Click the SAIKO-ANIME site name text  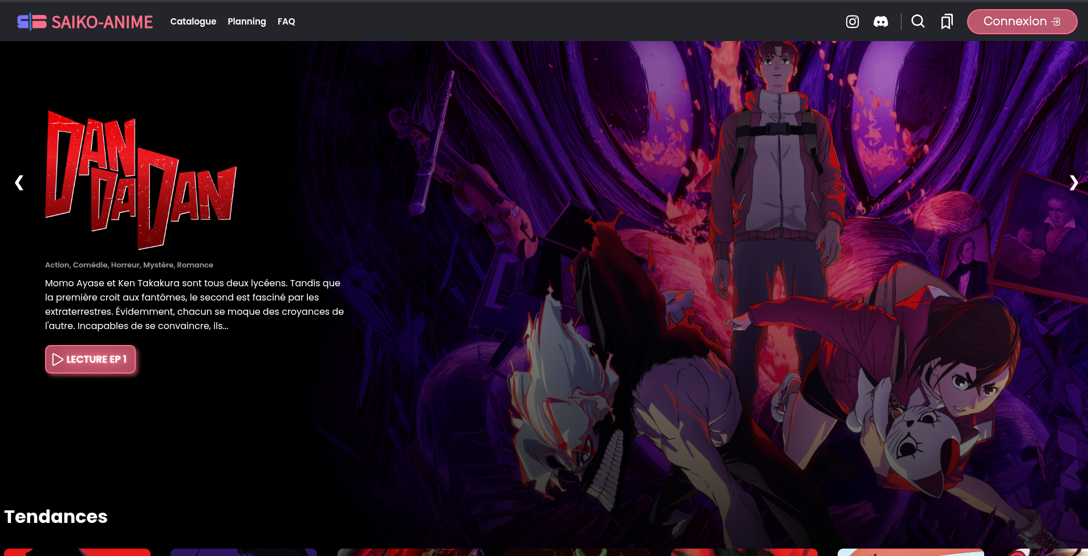click(102, 22)
